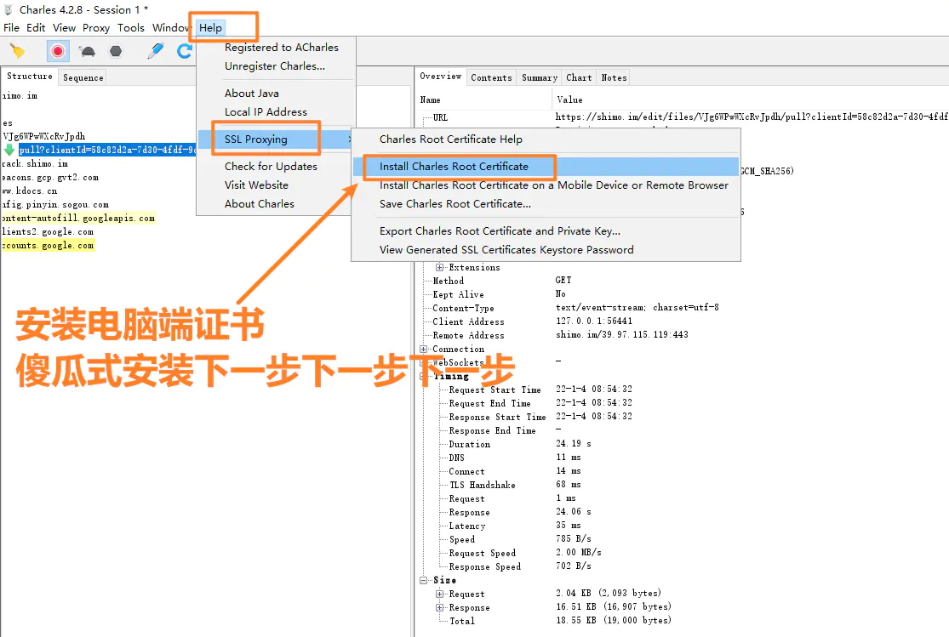Click the Help menu
Viewport: 949px width, 637px height.
click(210, 28)
